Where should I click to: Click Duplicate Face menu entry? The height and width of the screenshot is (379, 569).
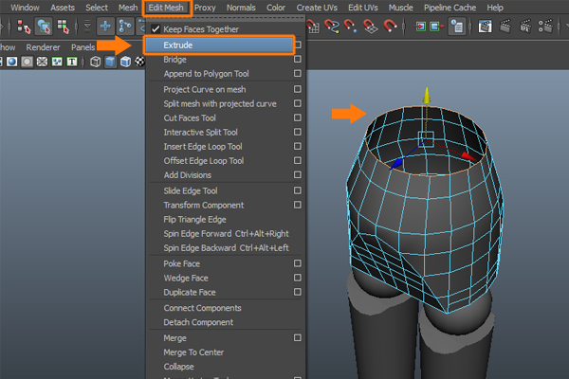pyautogui.click(x=190, y=293)
